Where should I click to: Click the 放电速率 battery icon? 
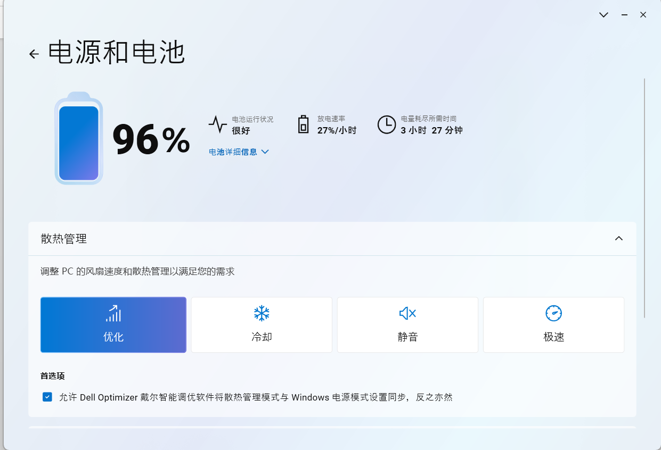pyautogui.click(x=303, y=124)
